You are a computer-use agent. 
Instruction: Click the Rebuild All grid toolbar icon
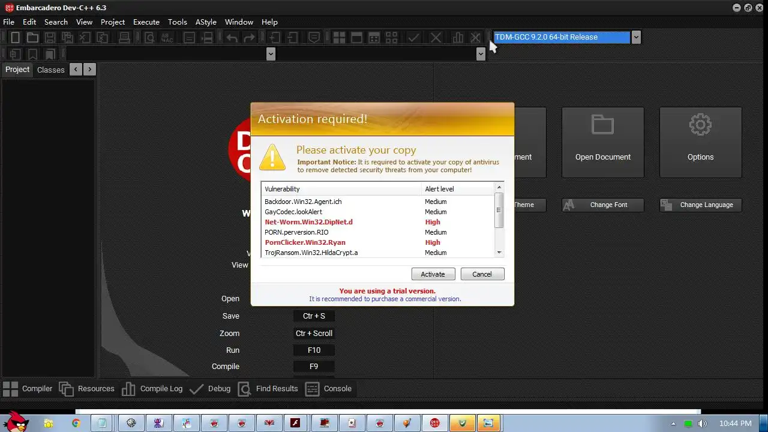[x=392, y=37]
